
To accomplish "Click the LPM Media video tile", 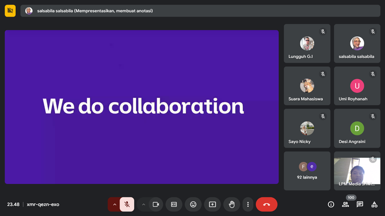I will (357, 171).
